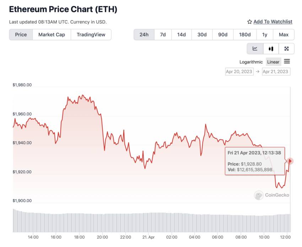This screenshot has width=302, height=247.
Task: Click the watchlist star icon
Action: (x=250, y=22)
